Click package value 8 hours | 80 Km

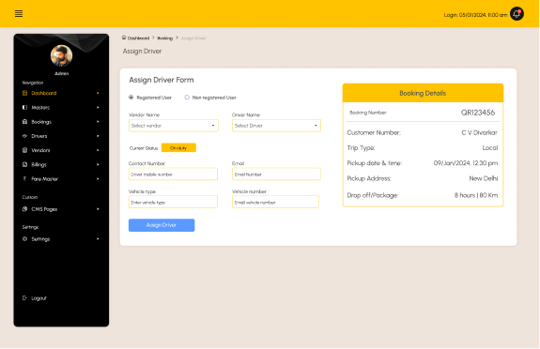[x=476, y=195]
